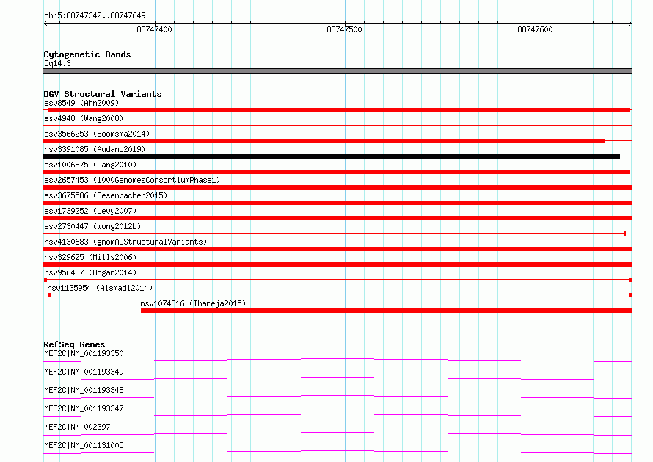Click the esv2730447 (Wong2012b) label
Image resolution: width=653 pixels, height=462 pixels.
click(92, 226)
